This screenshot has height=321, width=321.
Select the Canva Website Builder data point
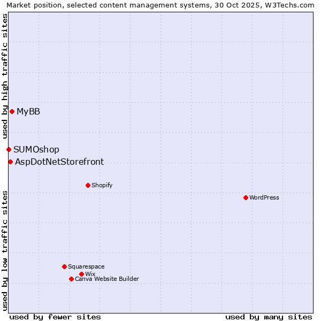point(71,279)
